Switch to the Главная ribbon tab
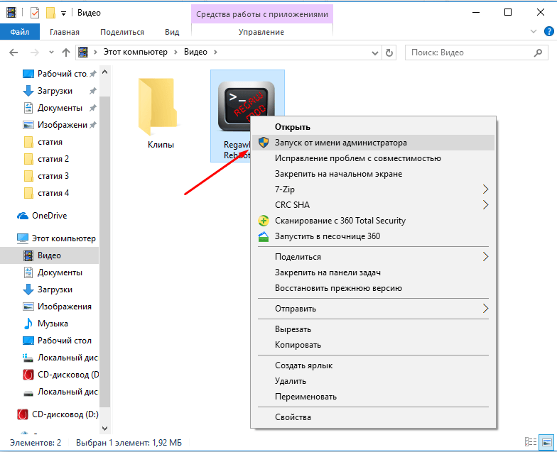 click(x=64, y=32)
